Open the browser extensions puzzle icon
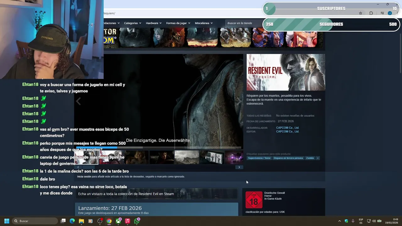The image size is (402, 226). 371,13
